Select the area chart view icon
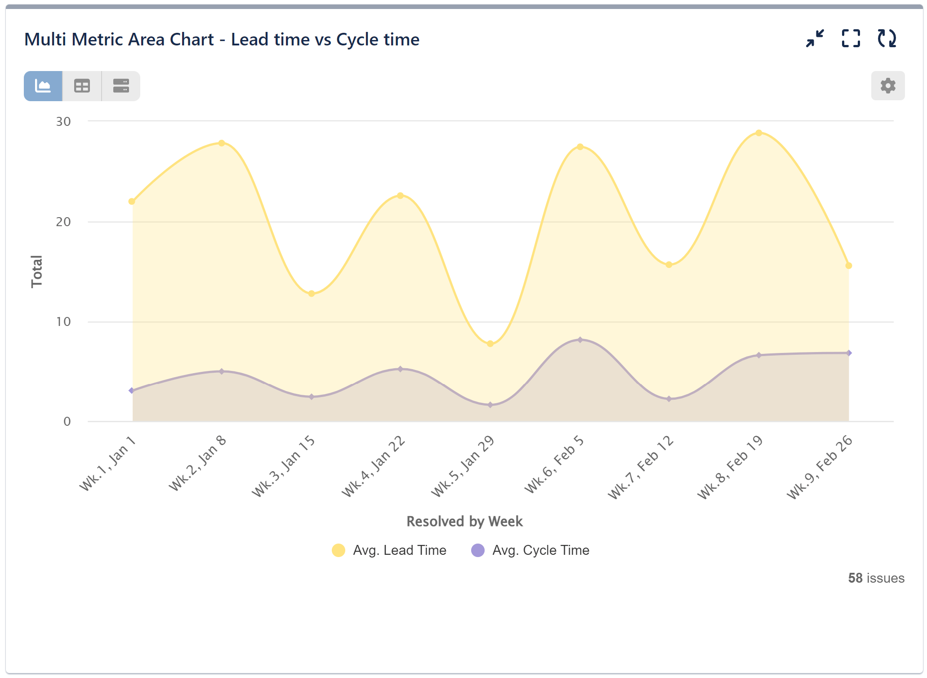Image resolution: width=927 pixels, height=678 pixels. point(43,85)
